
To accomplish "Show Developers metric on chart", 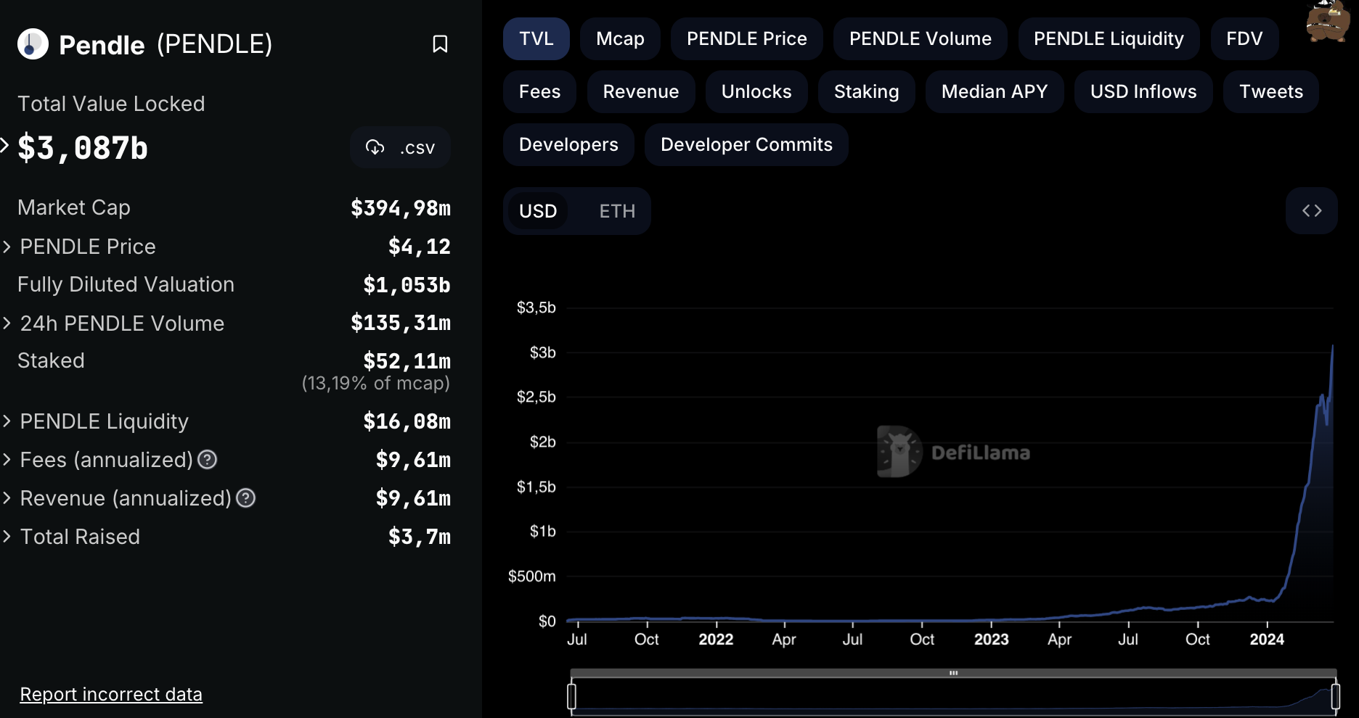I will pyautogui.click(x=568, y=144).
